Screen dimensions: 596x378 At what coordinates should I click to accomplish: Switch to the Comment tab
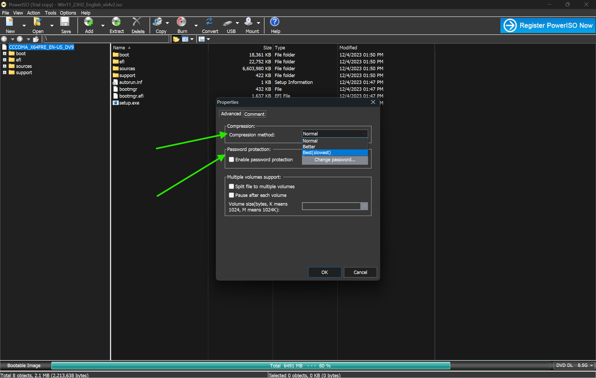pos(254,114)
